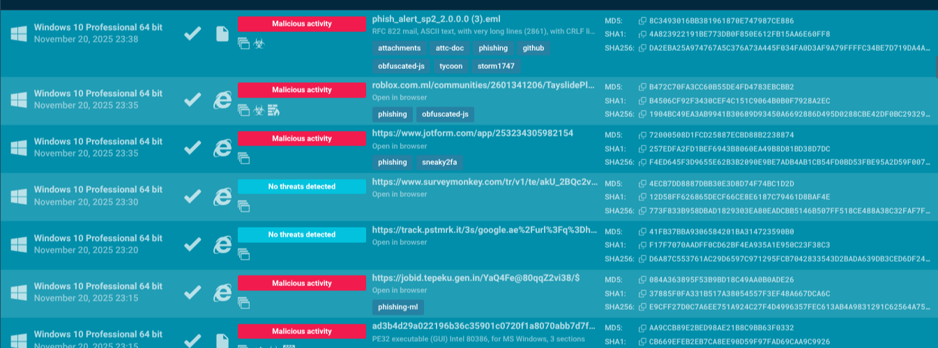
Task: Filter by the attachments tag
Action: [399, 48]
